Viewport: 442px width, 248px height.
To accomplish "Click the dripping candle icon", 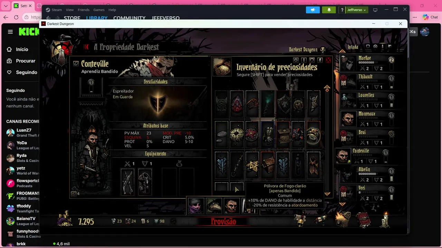I will (385, 219).
